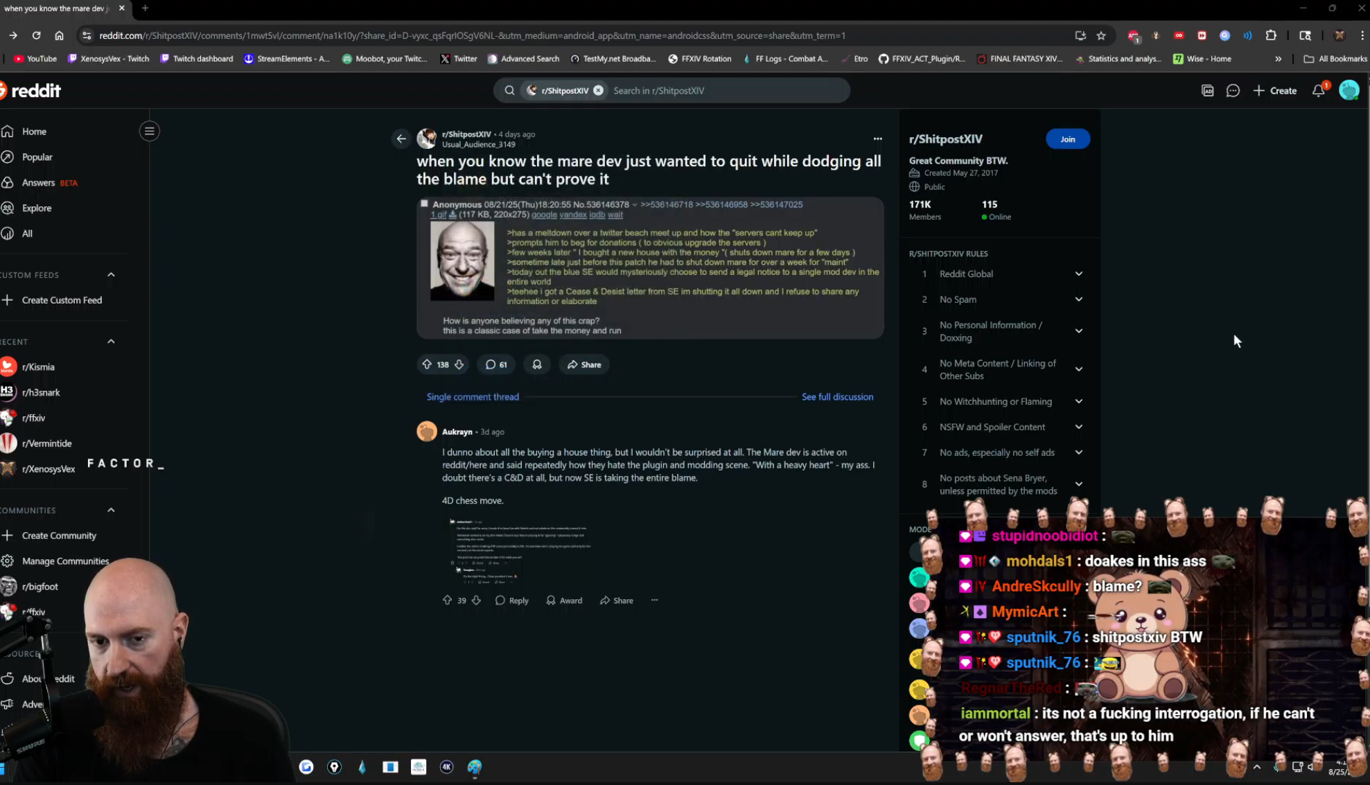Bookmark this page with the star icon
The image size is (1370, 785).
click(x=1100, y=35)
